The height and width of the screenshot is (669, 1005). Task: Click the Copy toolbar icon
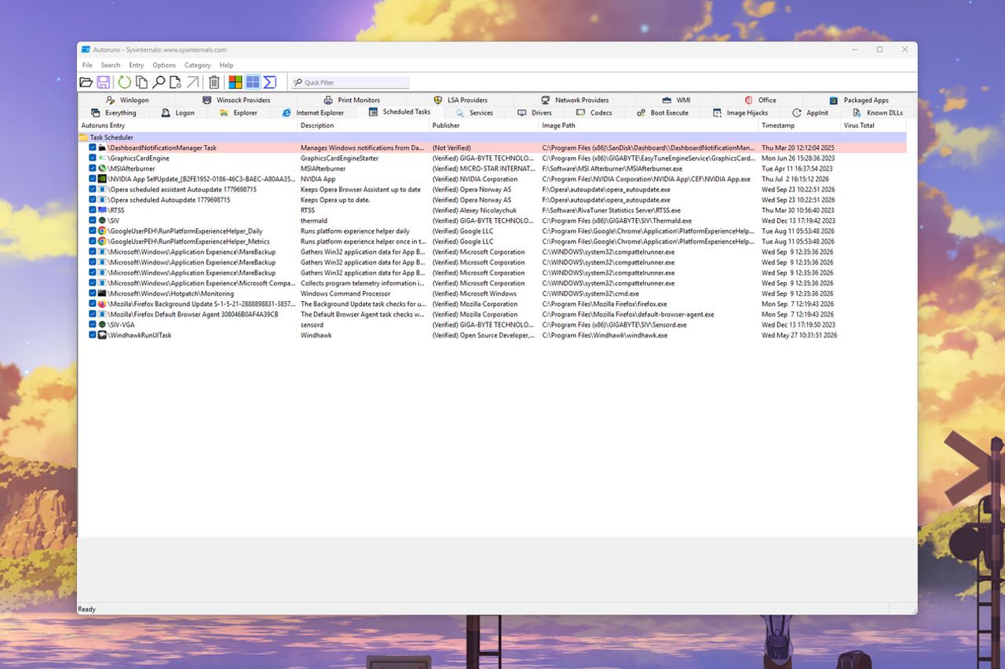coord(141,82)
